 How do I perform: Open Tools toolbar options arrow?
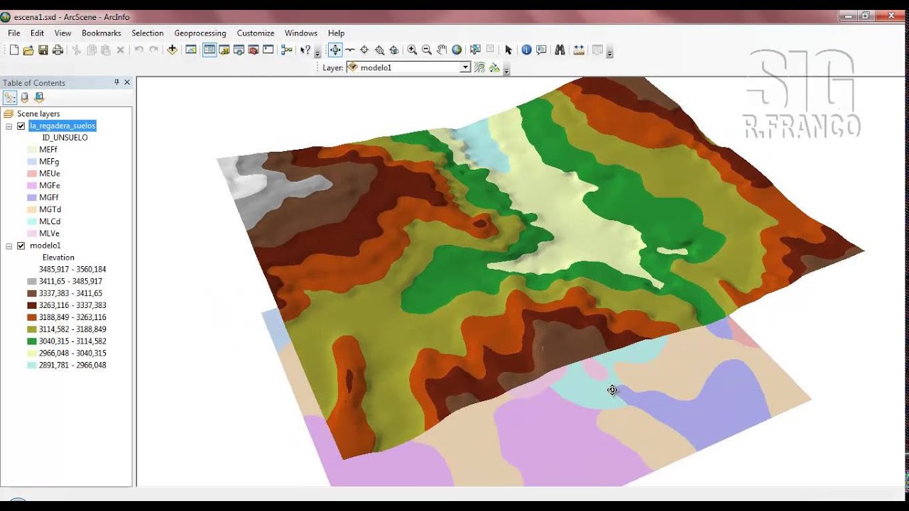[x=609, y=52]
